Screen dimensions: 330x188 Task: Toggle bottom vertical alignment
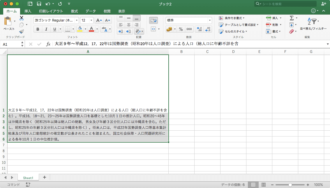pyautogui.click(x=136, y=18)
